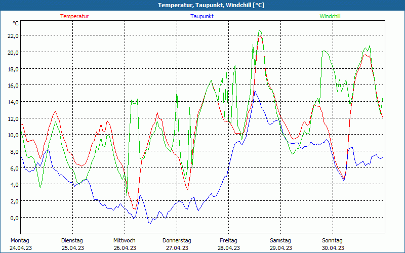Image resolution: width=405 pixels, height=253 pixels.
Task: Click the '18,0' y-axis value
Action: coord(13,69)
